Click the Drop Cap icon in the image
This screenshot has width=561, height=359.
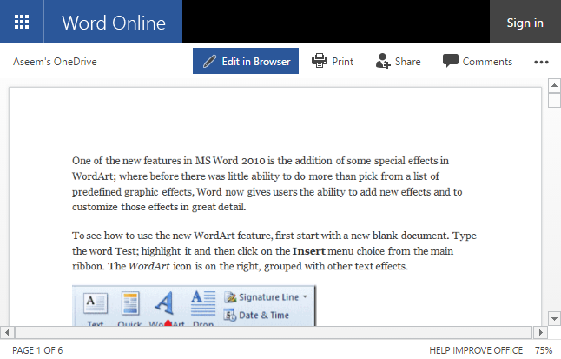(x=201, y=306)
